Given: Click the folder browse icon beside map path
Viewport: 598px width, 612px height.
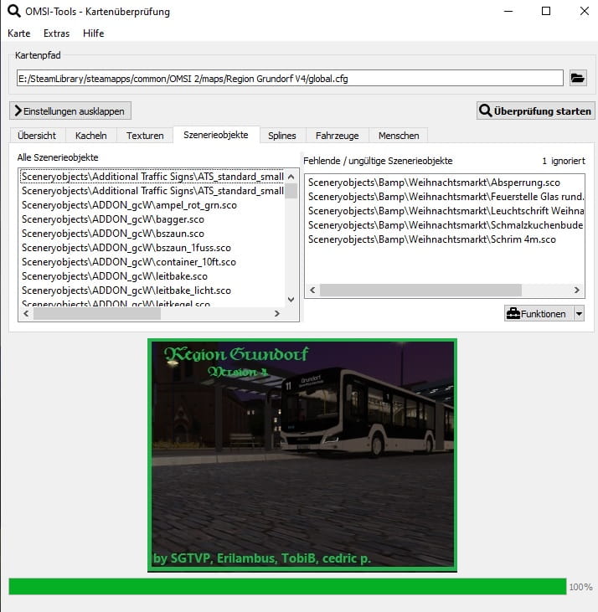Looking at the screenshot, I should (x=578, y=78).
